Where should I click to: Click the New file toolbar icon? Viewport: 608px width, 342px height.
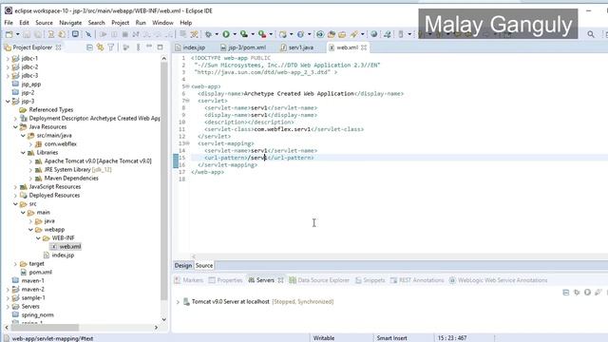pyautogui.click(x=9, y=34)
